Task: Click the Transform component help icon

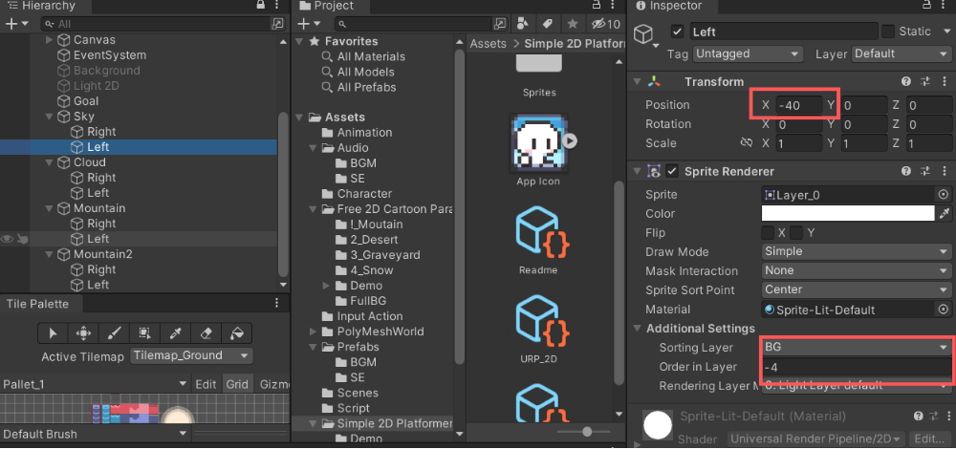Action: point(906,82)
